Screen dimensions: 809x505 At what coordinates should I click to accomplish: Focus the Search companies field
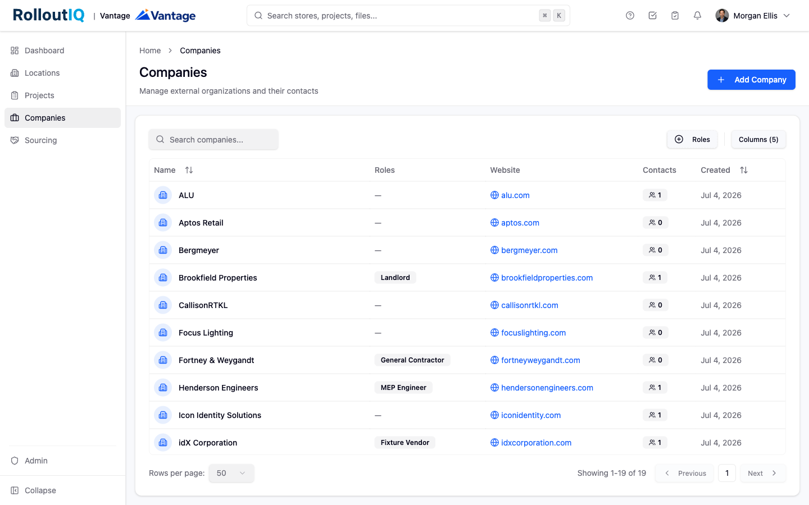(x=213, y=140)
